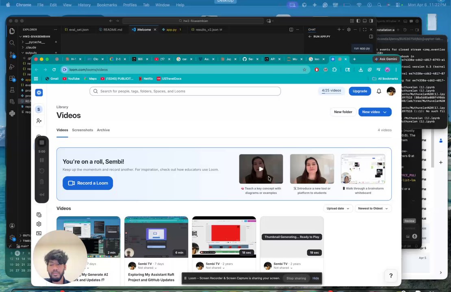Click the Hide link in the sharing bar
Image resolution: width=451 pixels, height=292 pixels.
point(316,278)
